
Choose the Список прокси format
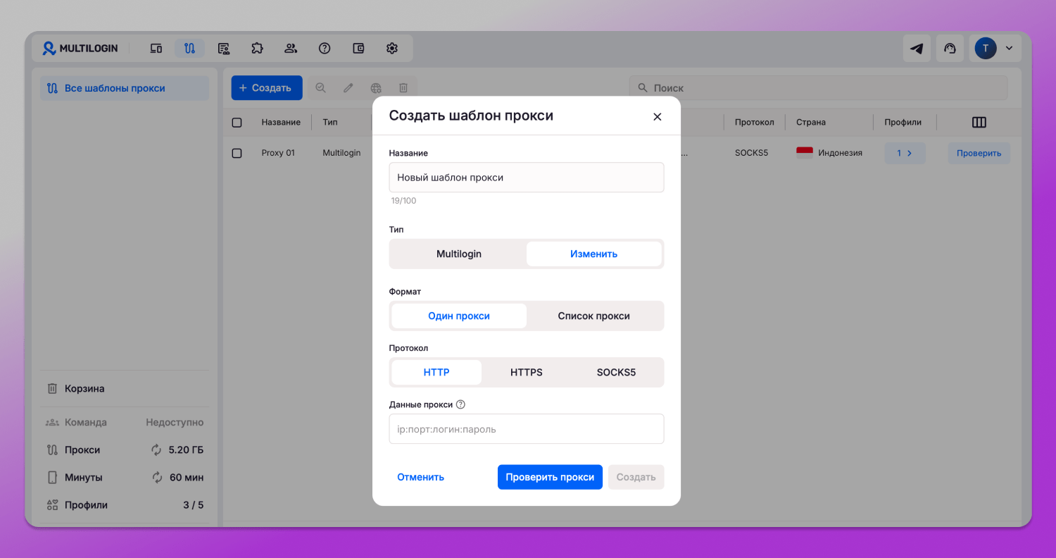coord(594,316)
